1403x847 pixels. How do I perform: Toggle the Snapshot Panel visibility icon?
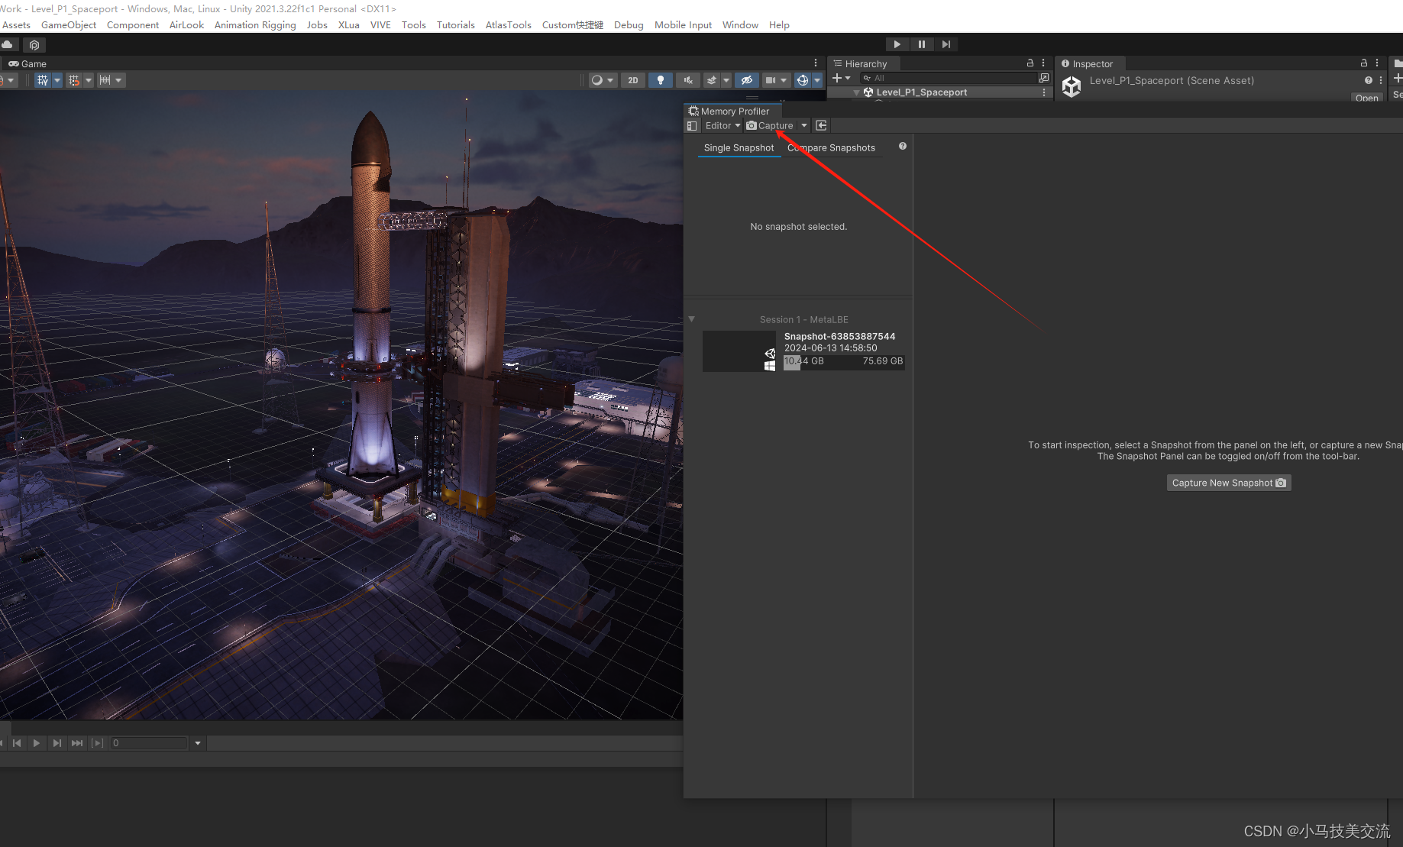point(692,125)
